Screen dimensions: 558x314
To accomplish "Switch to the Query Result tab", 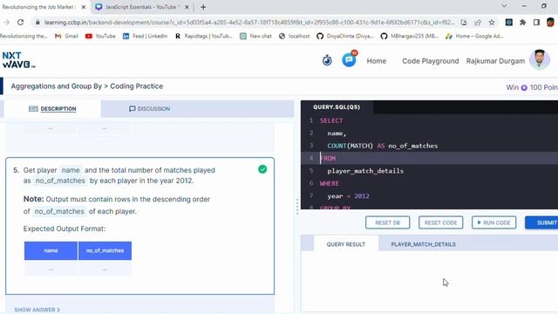I will point(346,244).
